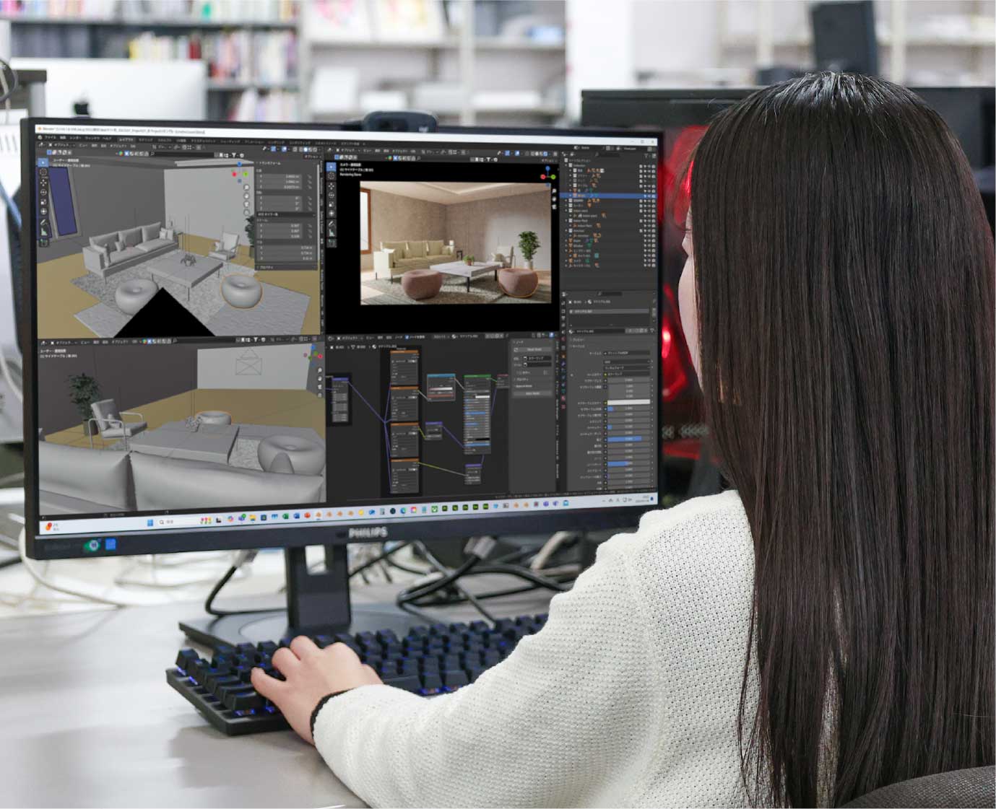The width and height of the screenshot is (996, 809).
Task: Adjust the half-filled Roughness slider in material
Action: (x=628, y=439)
